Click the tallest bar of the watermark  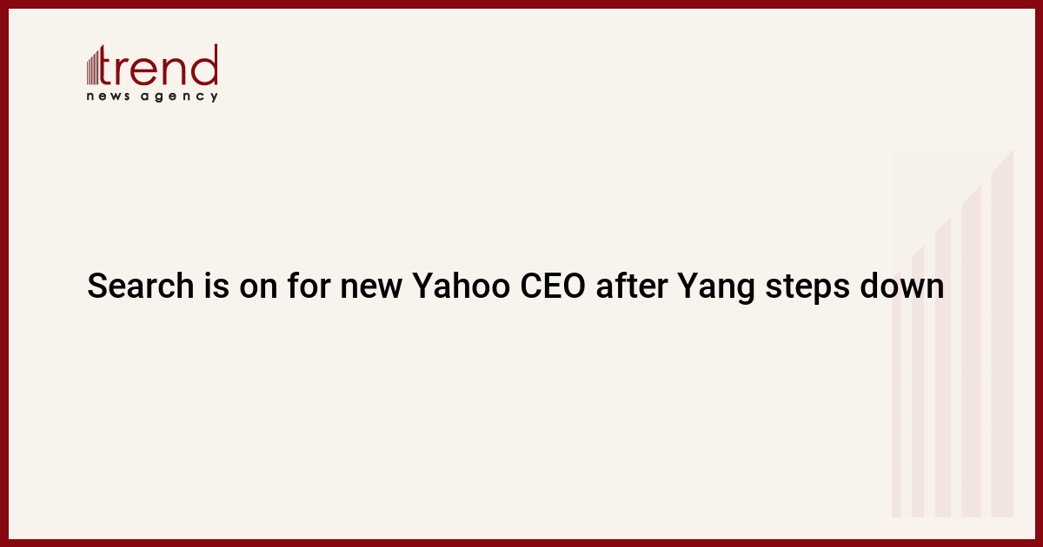point(1003,333)
